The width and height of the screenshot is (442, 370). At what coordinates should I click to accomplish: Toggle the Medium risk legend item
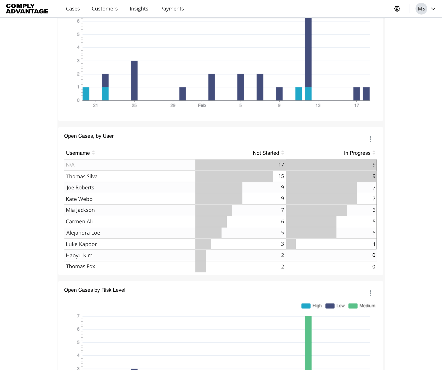(x=362, y=306)
